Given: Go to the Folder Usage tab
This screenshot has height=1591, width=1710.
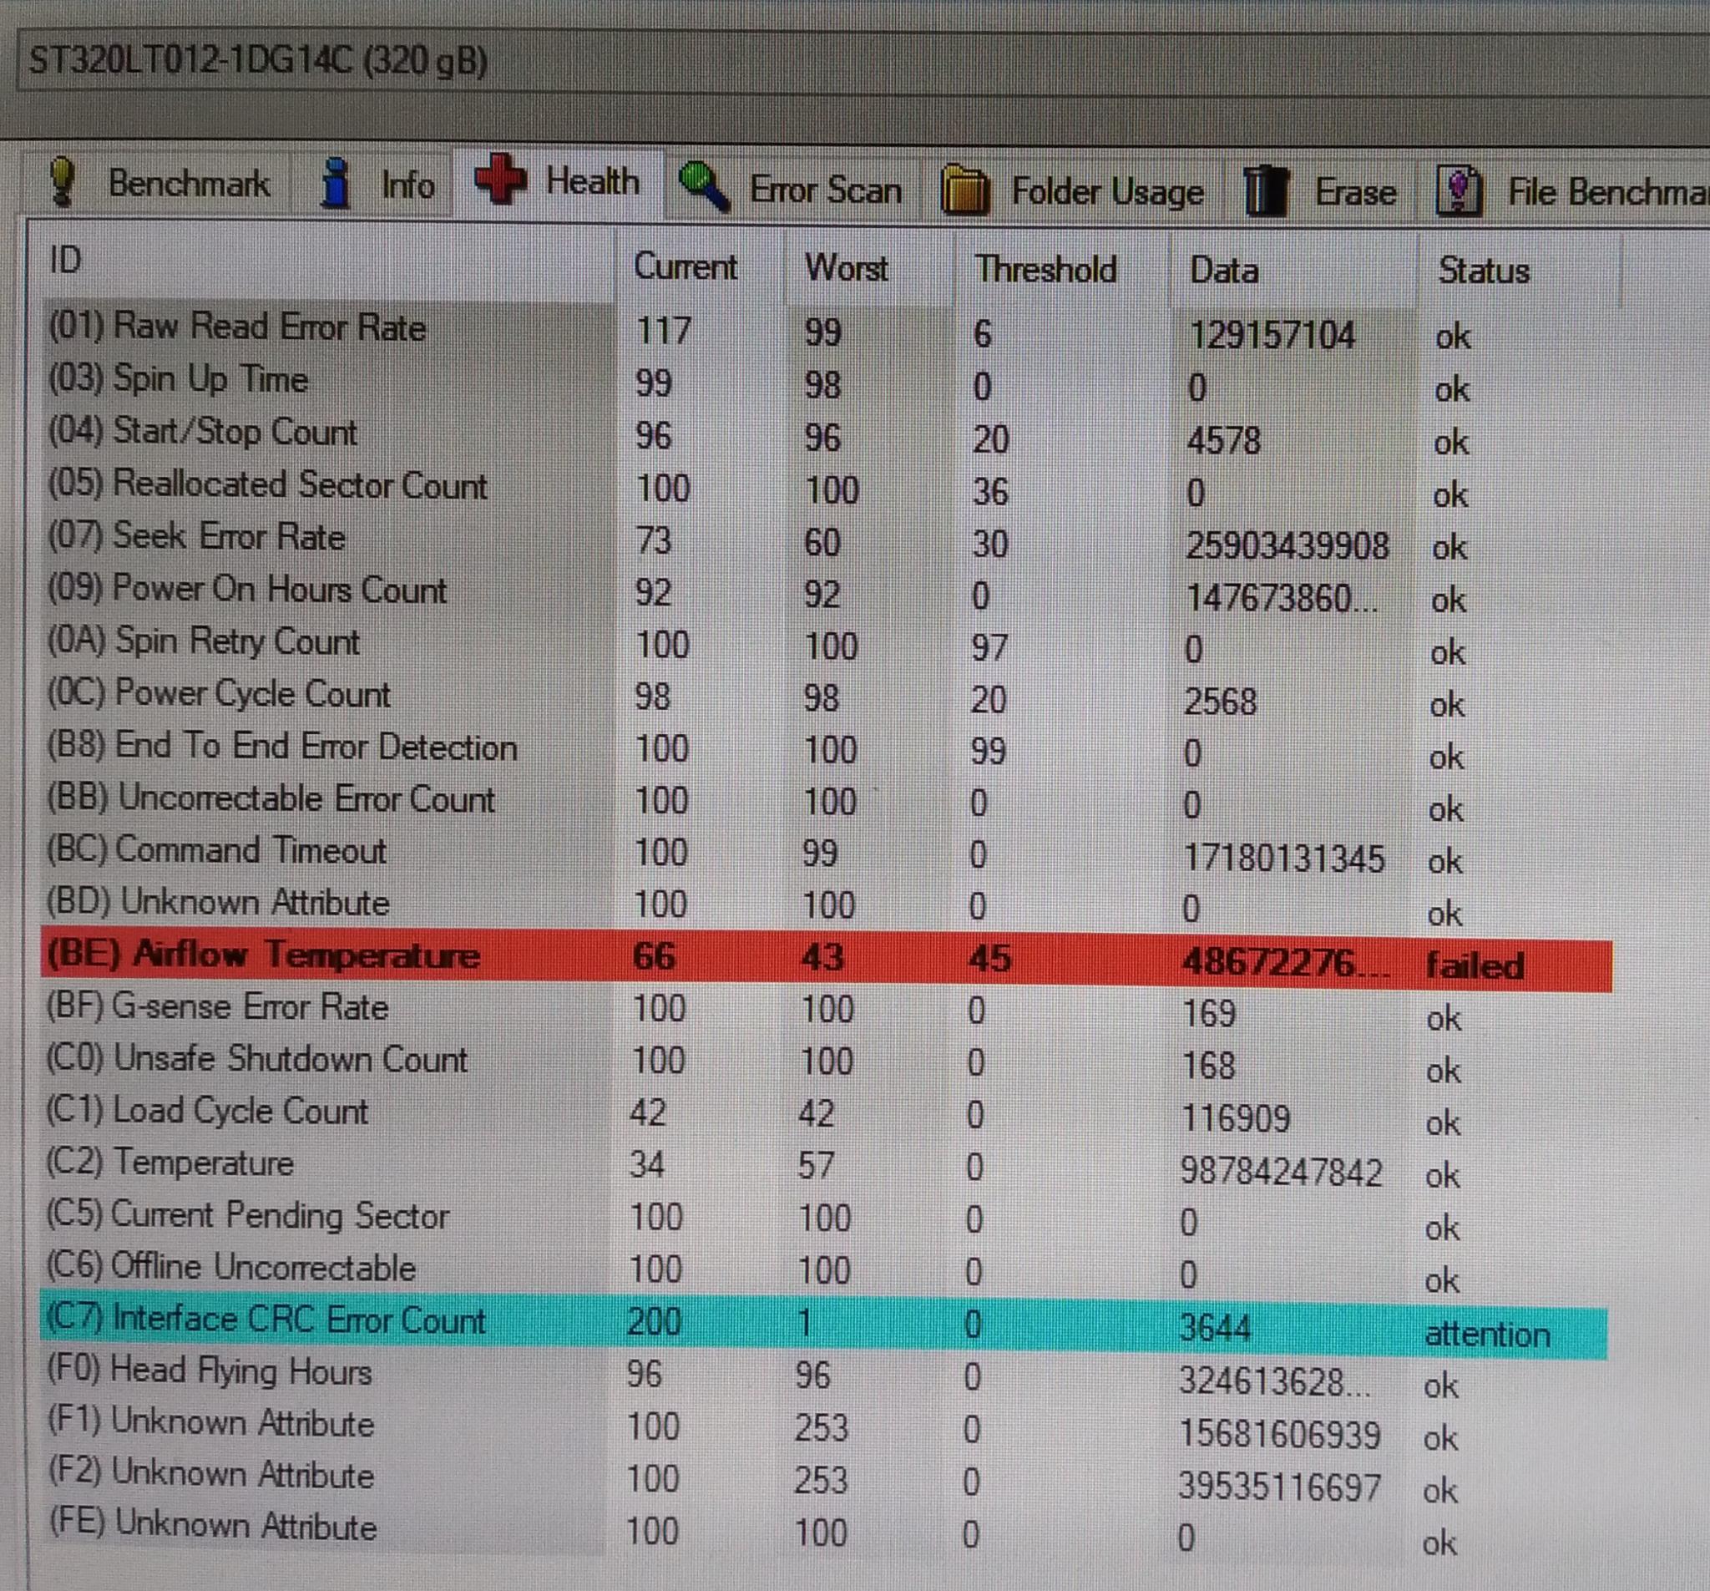Looking at the screenshot, I should pos(1073,191).
